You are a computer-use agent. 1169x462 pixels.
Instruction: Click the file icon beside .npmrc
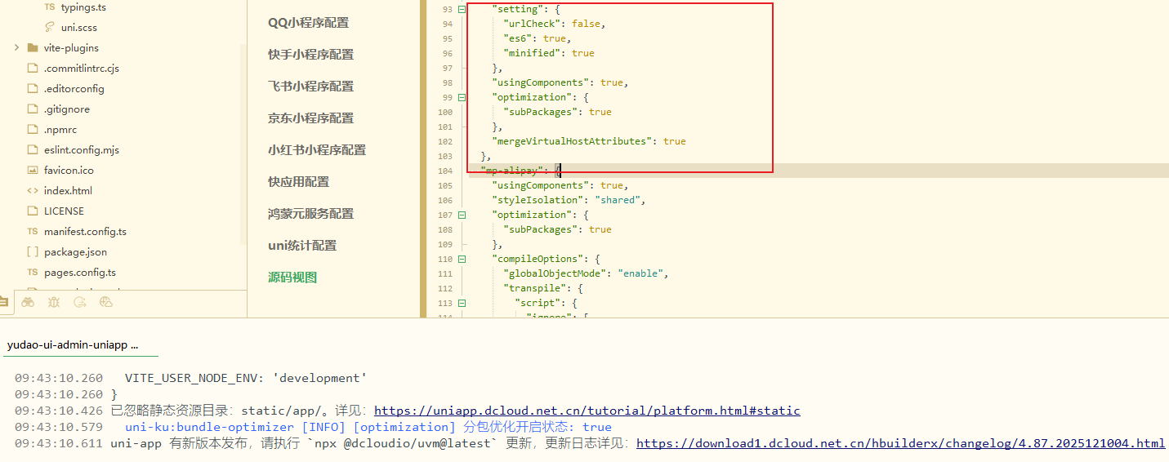click(x=33, y=130)
